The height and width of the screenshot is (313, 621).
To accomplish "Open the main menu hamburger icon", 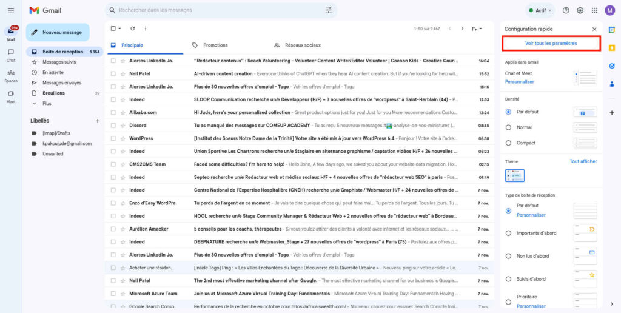I will click(x=11, y=10).
